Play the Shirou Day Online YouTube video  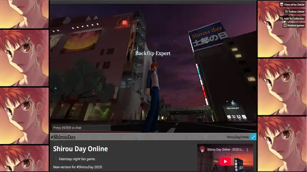tap(225, 161)
